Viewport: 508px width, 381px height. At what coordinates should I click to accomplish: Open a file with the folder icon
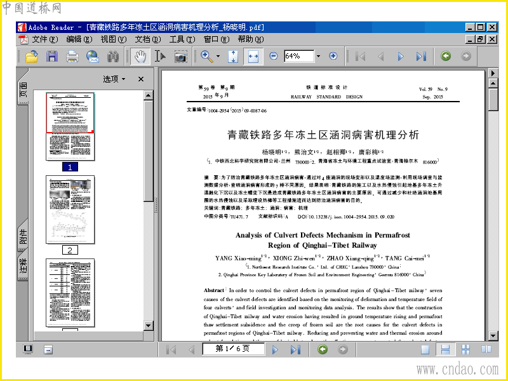[x=31, y=57]
